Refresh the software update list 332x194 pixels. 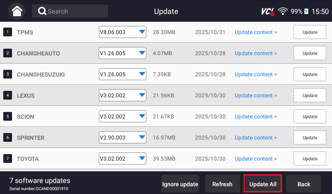click(x=222, y=184)
